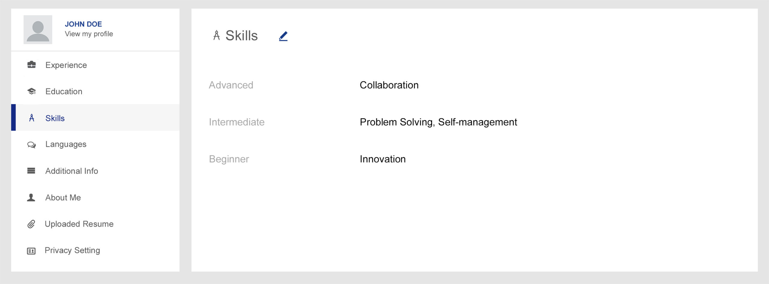Viewport: 769px width, 284px height.
Task: Open Privacy Setting via the card icon
Action: click(31, 250)
